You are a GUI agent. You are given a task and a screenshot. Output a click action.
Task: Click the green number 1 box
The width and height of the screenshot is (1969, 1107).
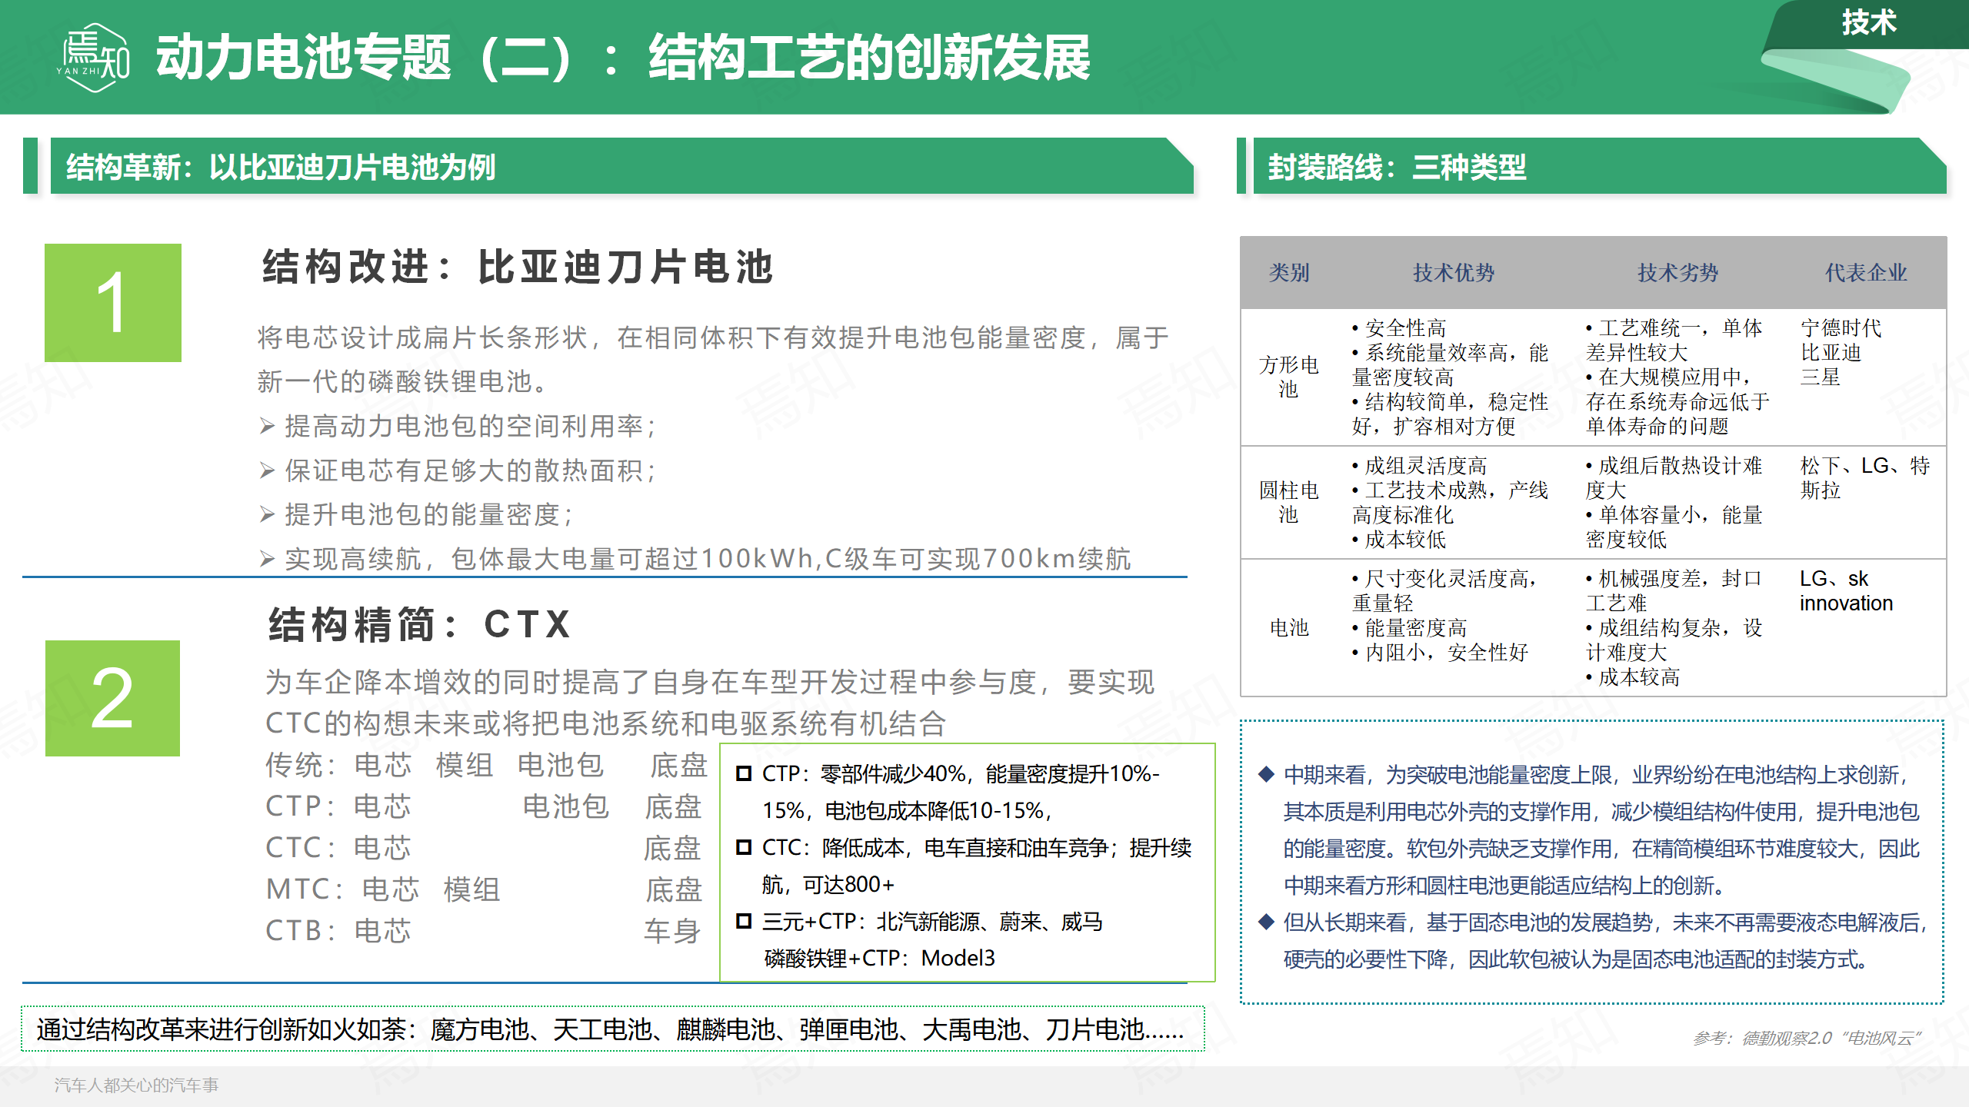coord(113,303)
